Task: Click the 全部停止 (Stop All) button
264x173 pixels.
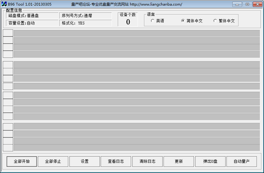Action: [x=53, y=162]
